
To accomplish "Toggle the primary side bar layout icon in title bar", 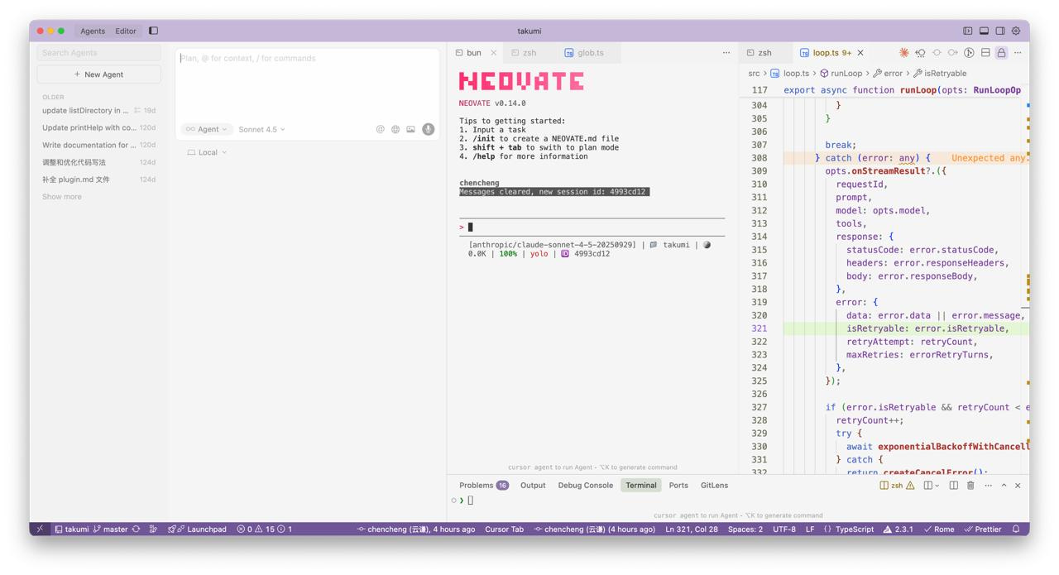I will 967,31.
